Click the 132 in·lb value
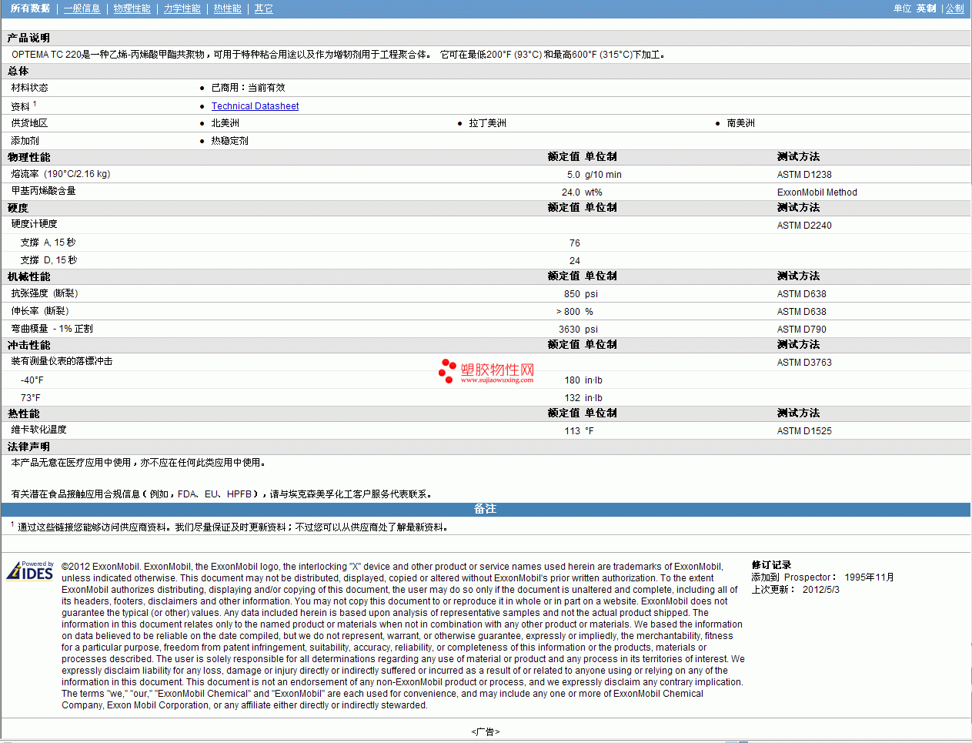Screen dimensions: 972x743 583,398
